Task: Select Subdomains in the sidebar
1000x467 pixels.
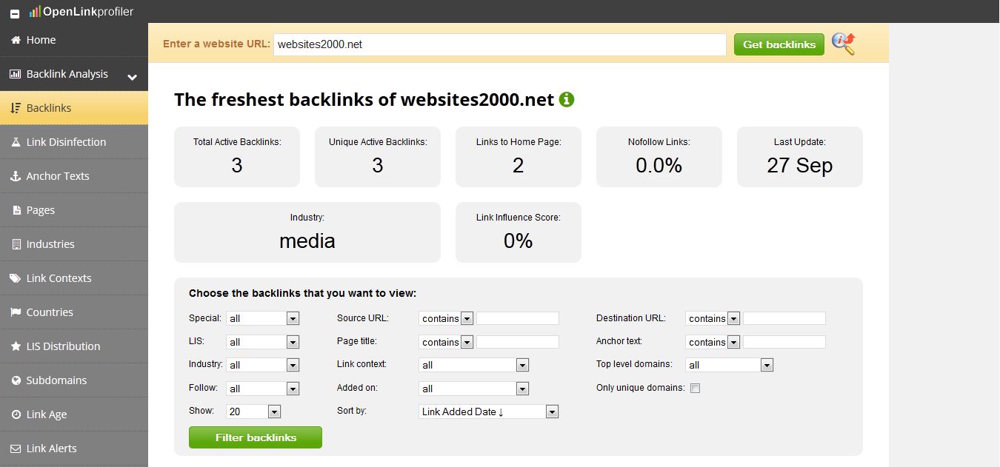Action: click(74, 380)
